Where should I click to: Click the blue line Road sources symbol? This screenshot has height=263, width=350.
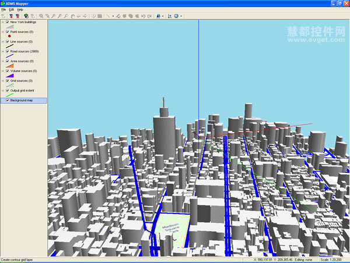click(x=10, y=56)
